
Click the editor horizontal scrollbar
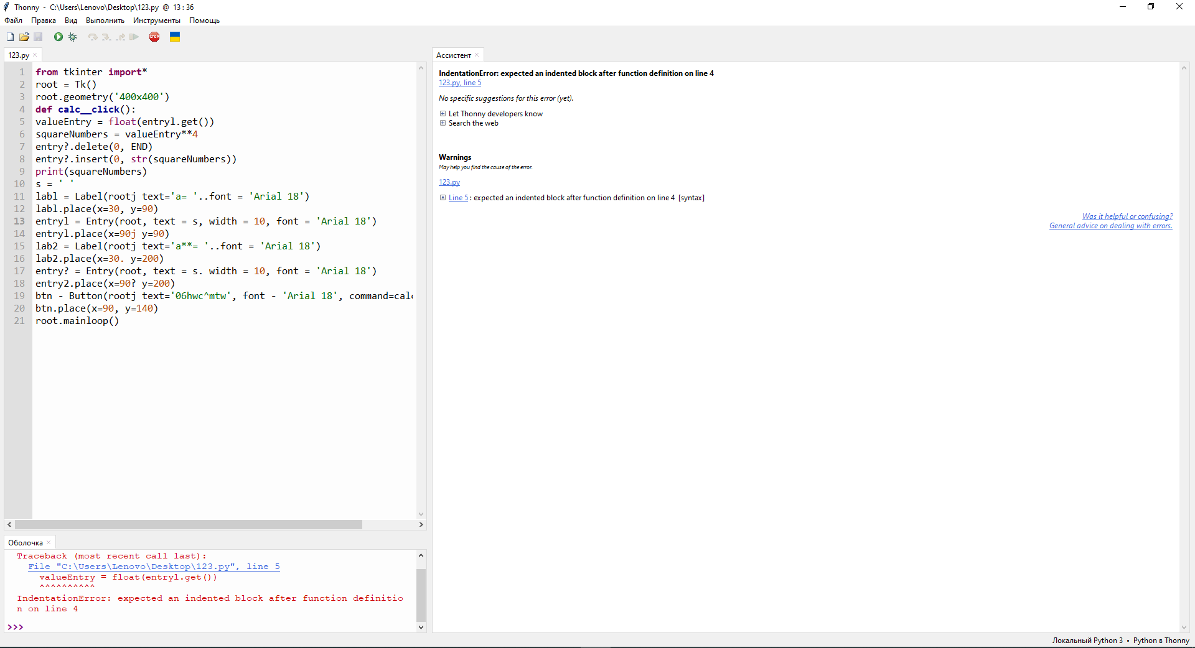[x=189, y=525]
